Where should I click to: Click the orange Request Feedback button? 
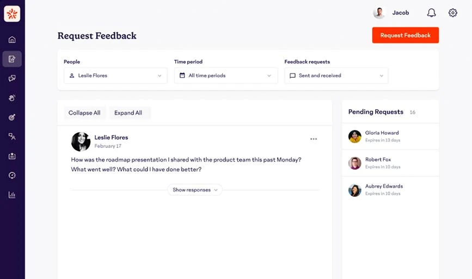[406, 35]
